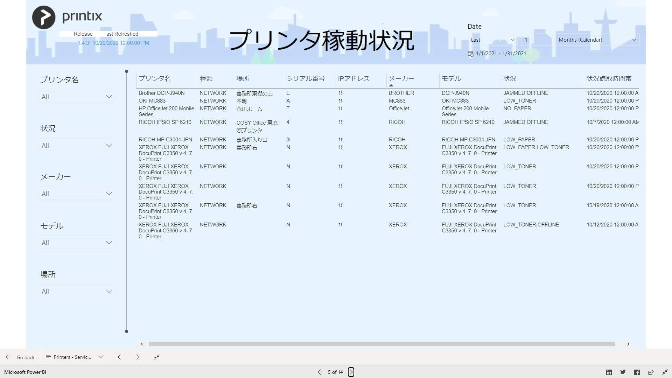The height and width of the screenshot is (378, 672).
Task: Click the toolbar back chevron
Action: [119, 357]
